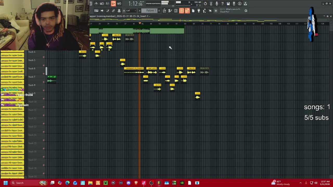This screenshot has width=333, height=187.
Task: Toggle typing keyboard to piano
Action: [96, 11]
